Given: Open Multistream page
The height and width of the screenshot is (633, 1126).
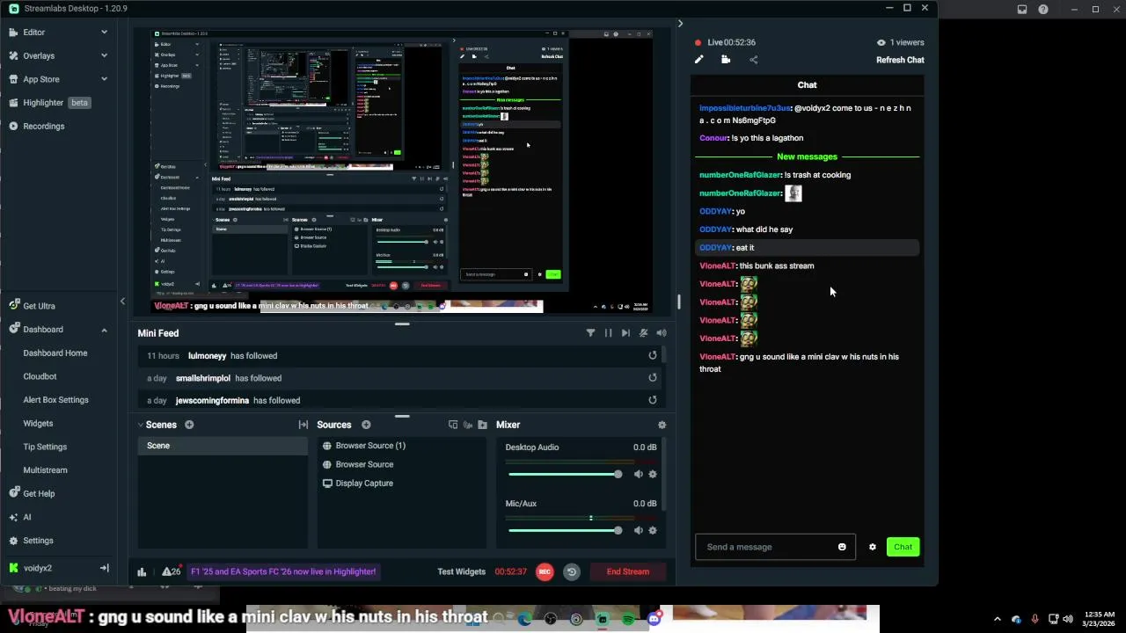Looking at the screenshot, I should click(x=45, y=470).
